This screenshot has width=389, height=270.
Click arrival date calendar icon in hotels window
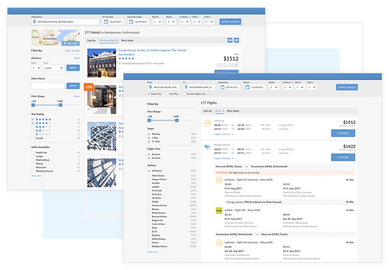click(105, 22)
